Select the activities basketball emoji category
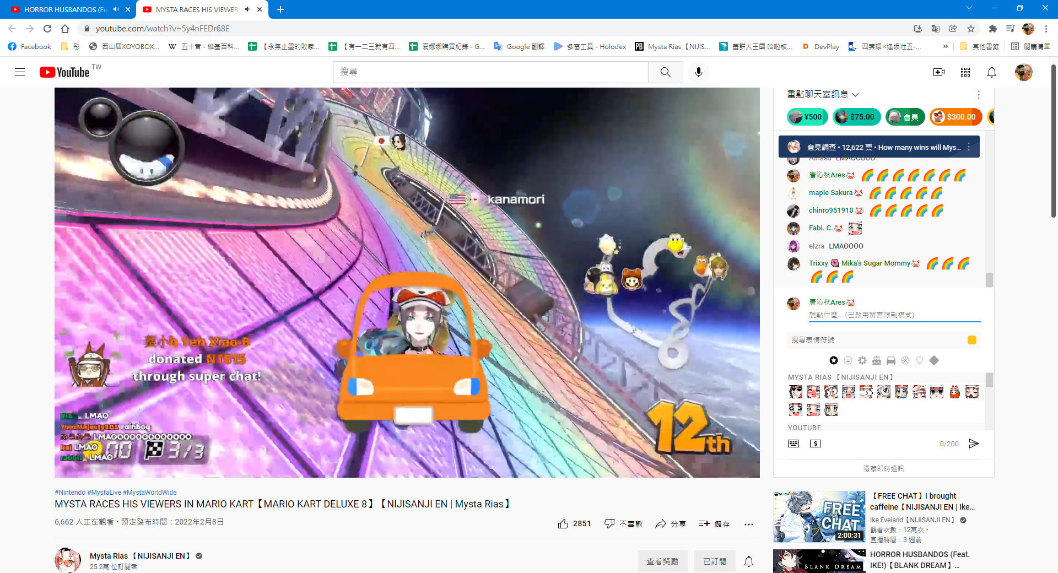This screenshot has width=1058, height=573. 905,360
